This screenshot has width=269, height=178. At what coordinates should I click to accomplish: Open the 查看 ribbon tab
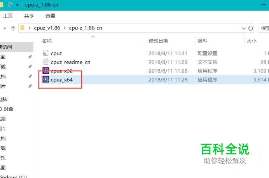point(50,16)
